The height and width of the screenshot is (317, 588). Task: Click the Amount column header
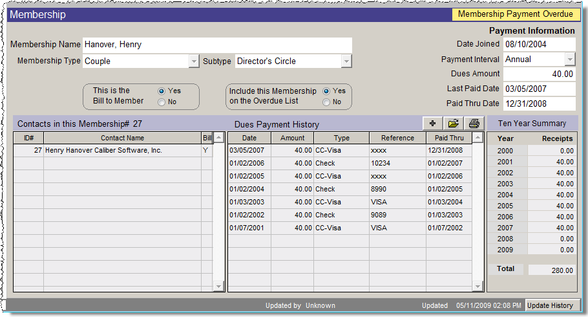[x=293, y=138]
